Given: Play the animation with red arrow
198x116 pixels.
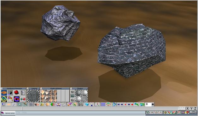Looking at the screenshot, I should click(x=125, y=104).
